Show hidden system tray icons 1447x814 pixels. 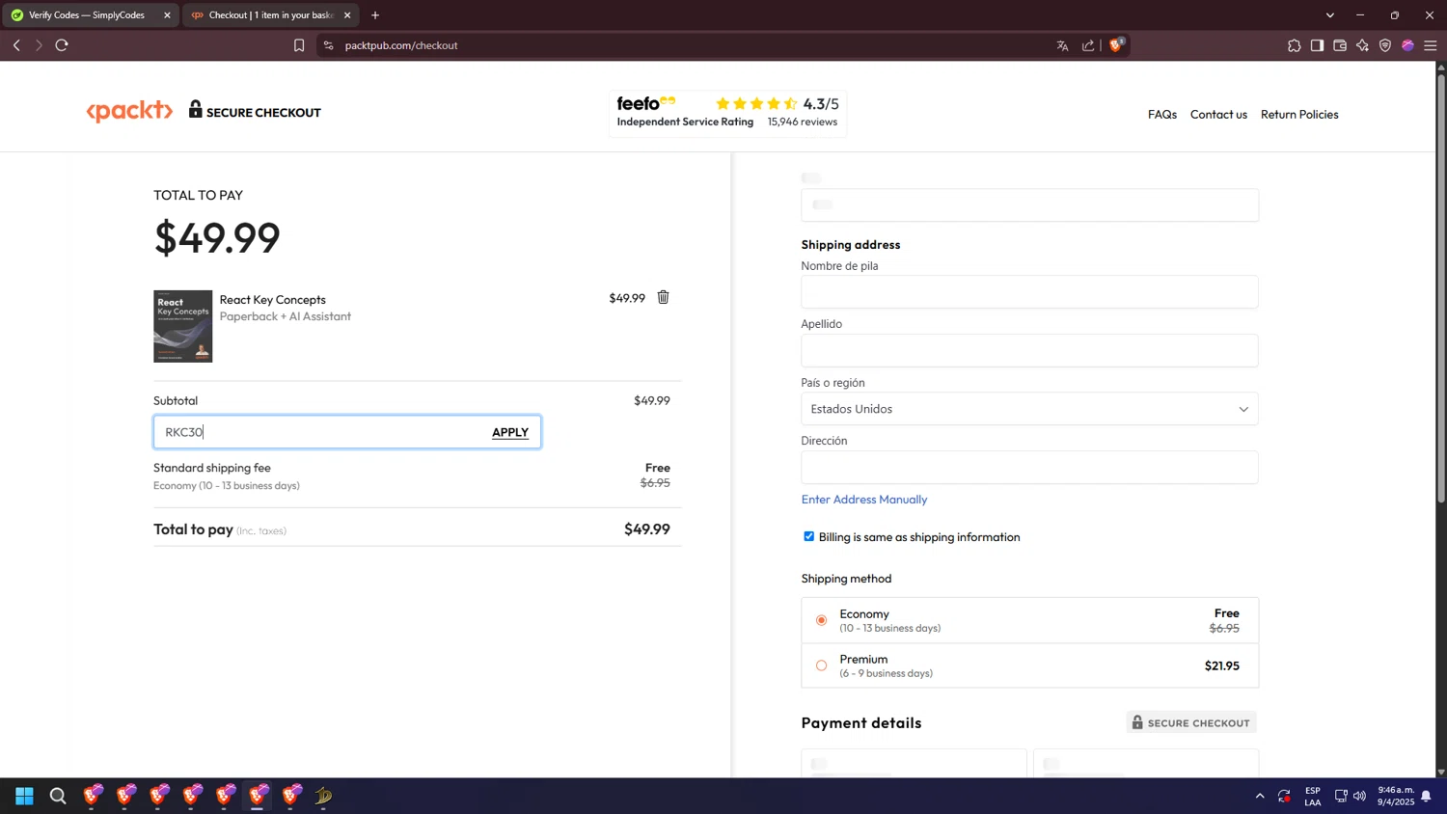1260,796
